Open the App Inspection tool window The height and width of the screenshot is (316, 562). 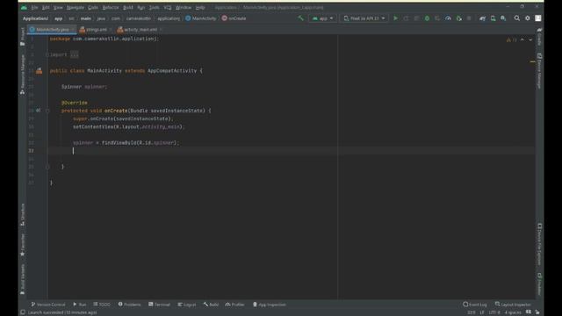click(x=270, y=305)
